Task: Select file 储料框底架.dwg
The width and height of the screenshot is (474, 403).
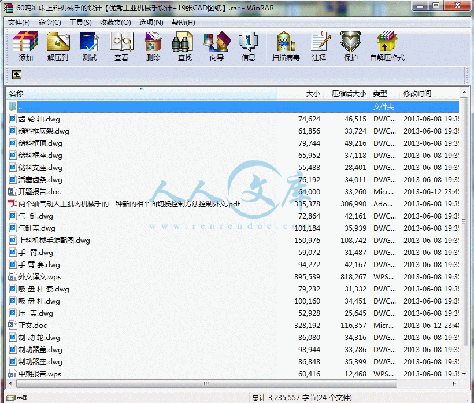Action: [x=43, y=131]
